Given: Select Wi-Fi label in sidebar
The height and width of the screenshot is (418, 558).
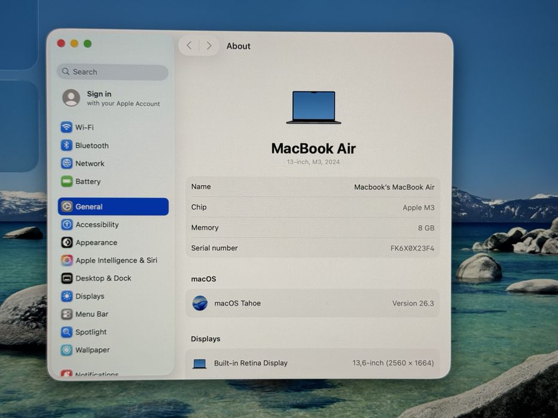Looking at the screenshot, I should 85,127.
